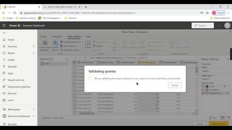Go to Datasets in the sidebar
The image size is (232, 130).
point(12,66)
